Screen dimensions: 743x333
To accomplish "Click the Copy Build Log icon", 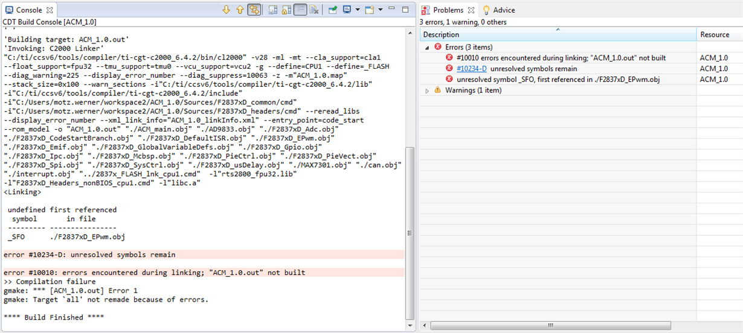I will pos(272,10).
